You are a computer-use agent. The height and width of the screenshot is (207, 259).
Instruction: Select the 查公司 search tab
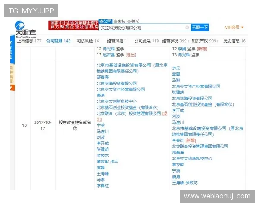coord(106,22)
